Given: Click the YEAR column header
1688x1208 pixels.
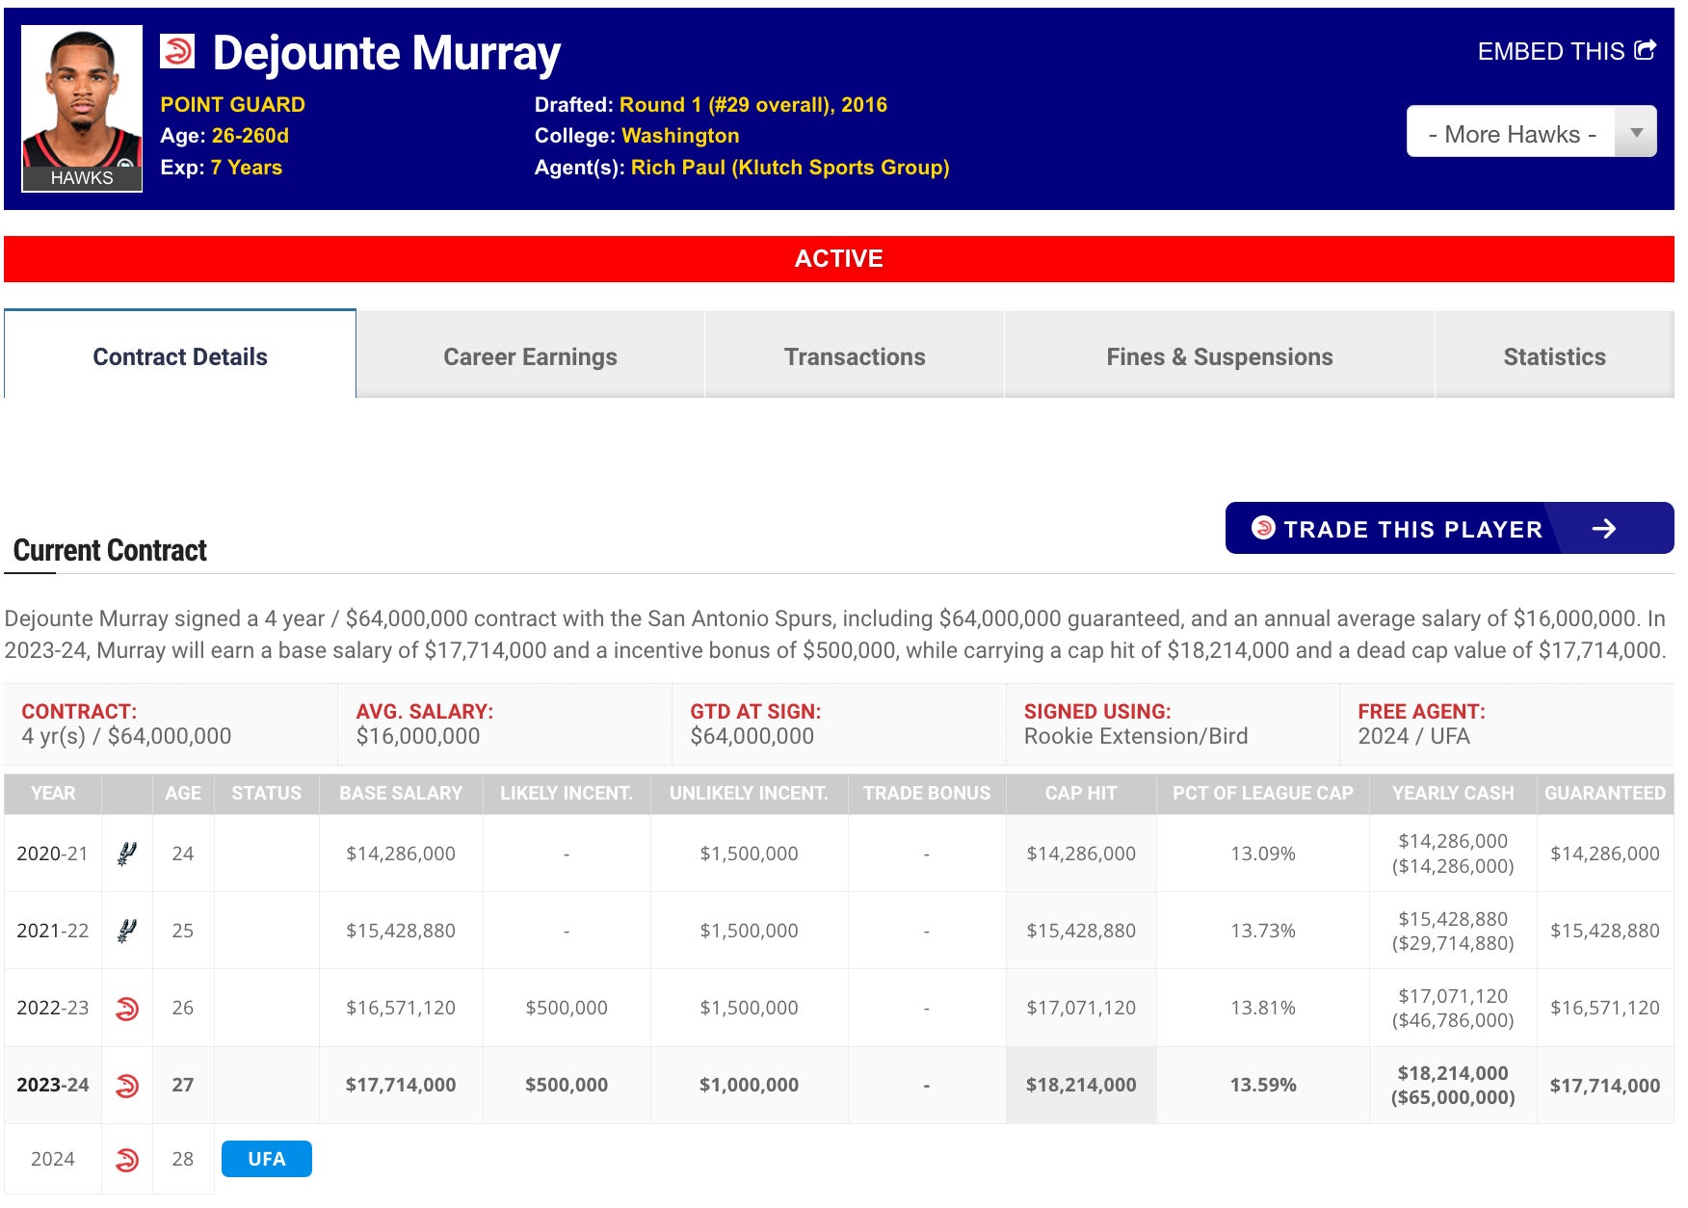Looking at the screenshot, I should click(x=53, y=793).
